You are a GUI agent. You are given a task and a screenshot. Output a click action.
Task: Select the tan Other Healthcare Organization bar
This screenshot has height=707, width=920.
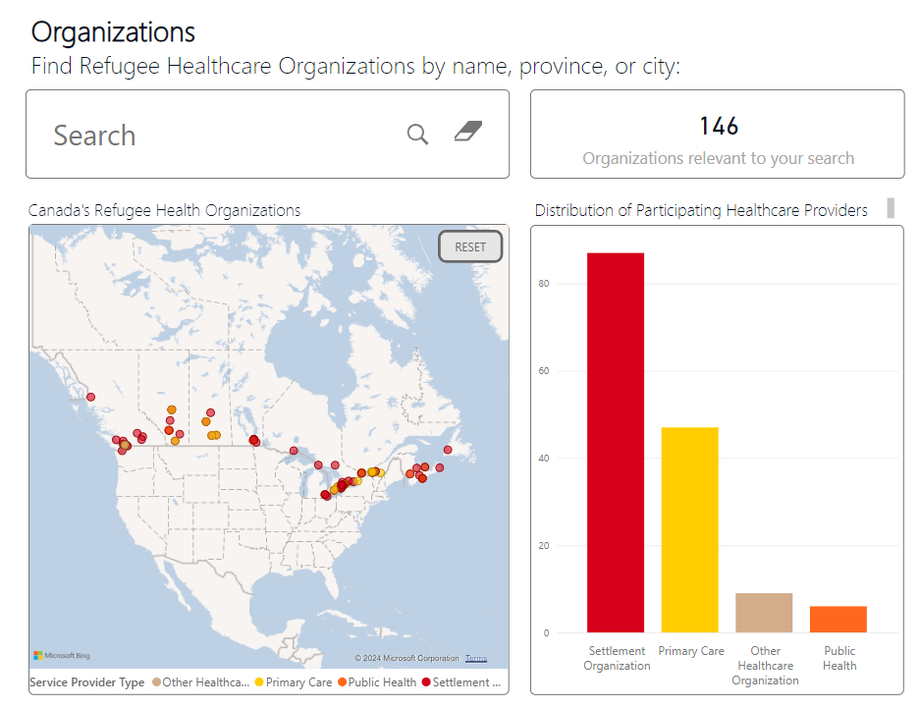tap(764, 613)
